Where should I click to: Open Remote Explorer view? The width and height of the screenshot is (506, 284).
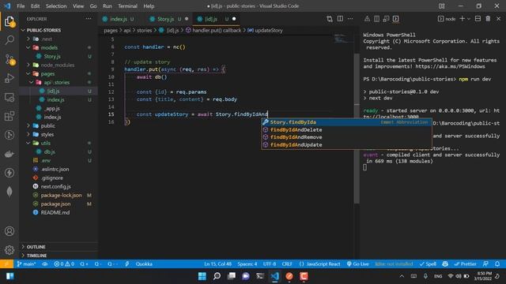[x=9, y=97]
